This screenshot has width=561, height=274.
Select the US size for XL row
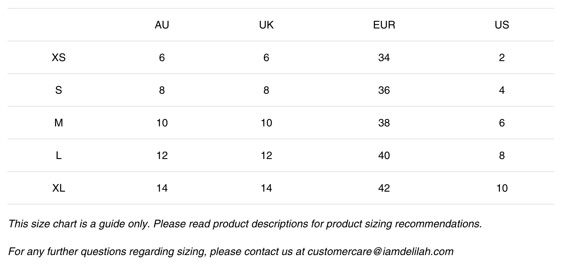(x=501, y=188)
